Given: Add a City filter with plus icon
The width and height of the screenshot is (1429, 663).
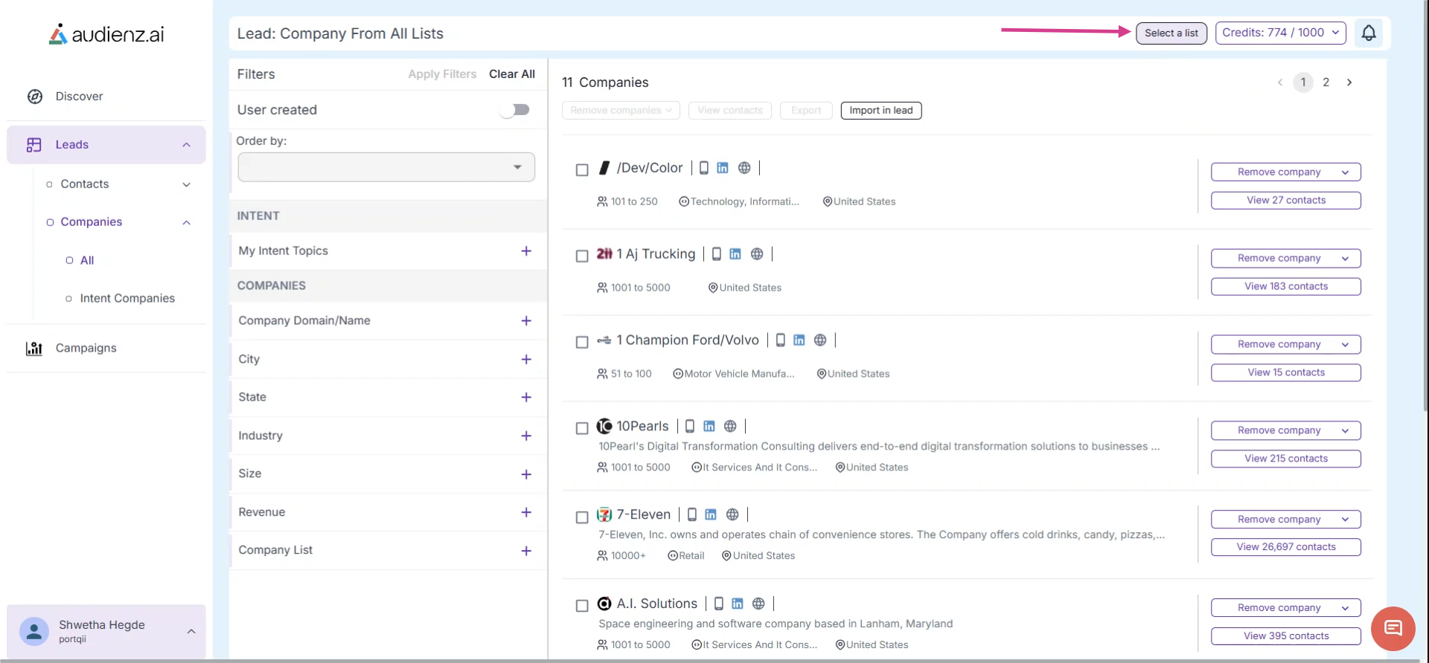Looking at the screenshot, I should (526, 359).
